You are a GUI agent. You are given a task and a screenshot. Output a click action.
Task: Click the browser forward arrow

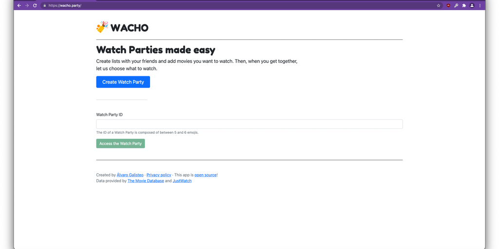[x=27, y=5]
